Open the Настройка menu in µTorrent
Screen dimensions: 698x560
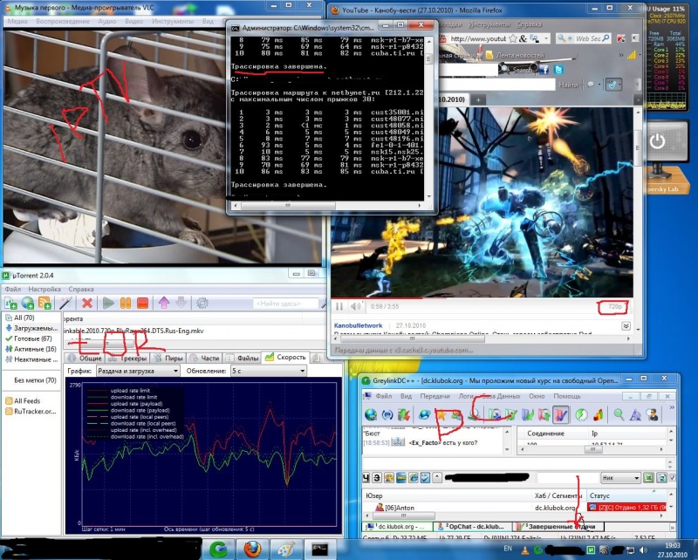tap(44, 289)
